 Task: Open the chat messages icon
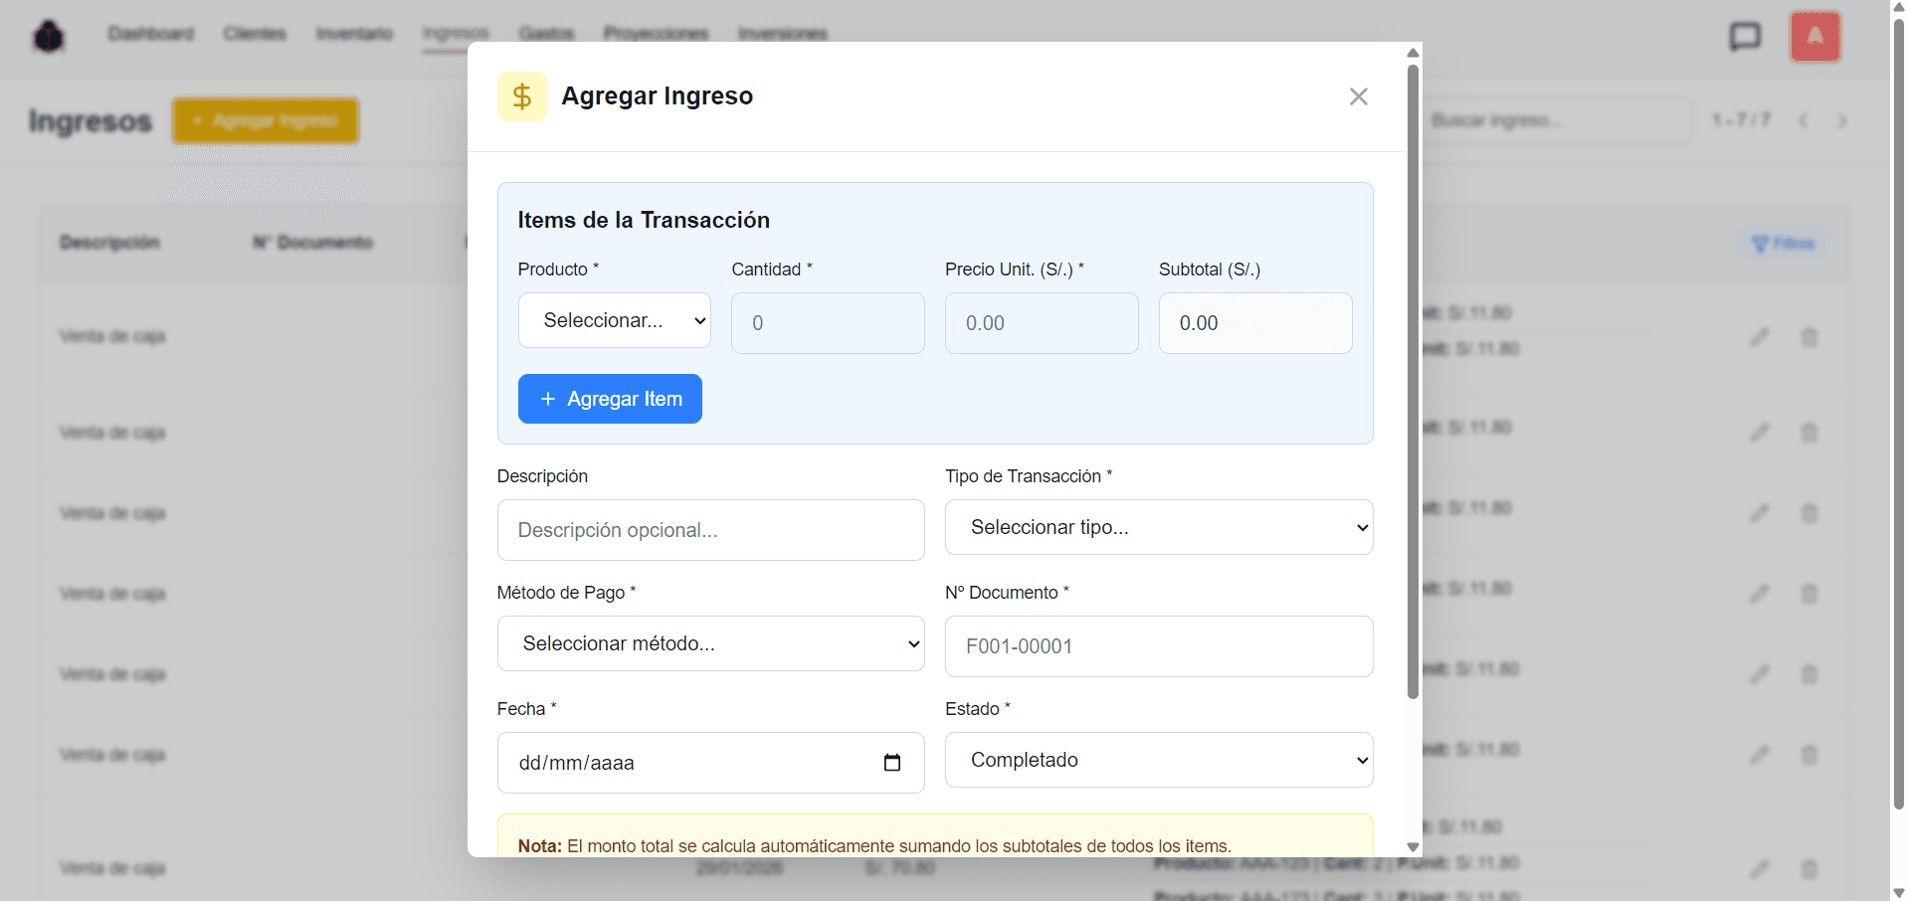click(1745, 37)
